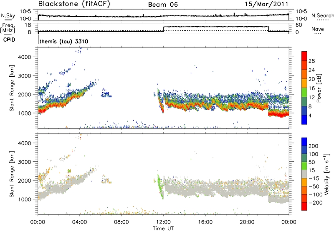The width and height of the screenshot is (334, 231).
Task: Click the '3000' tick on velocity panel
Action: tap(25, 162)
